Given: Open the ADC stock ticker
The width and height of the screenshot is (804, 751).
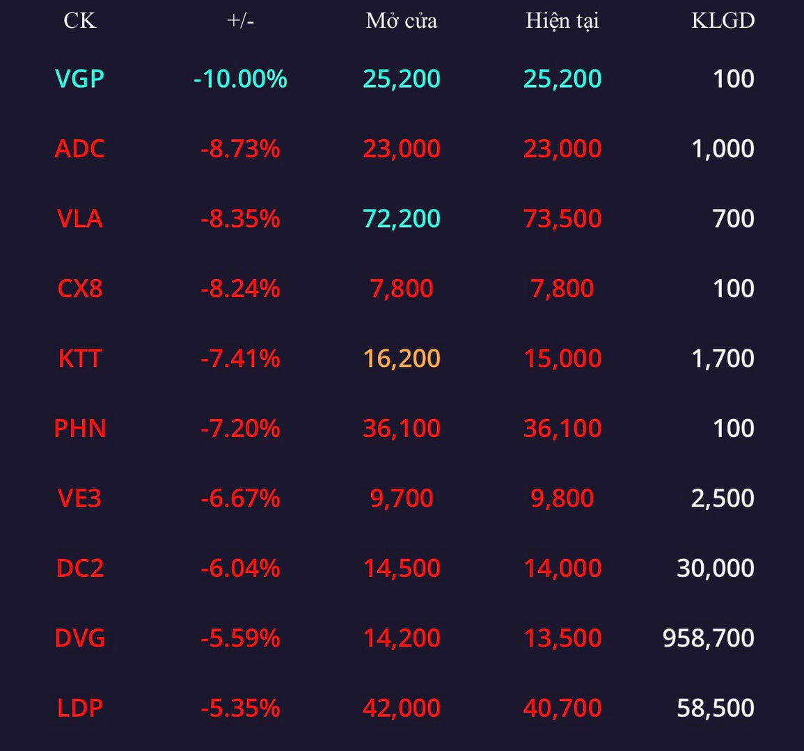Looking at the screenshot, I should [79, 149].
